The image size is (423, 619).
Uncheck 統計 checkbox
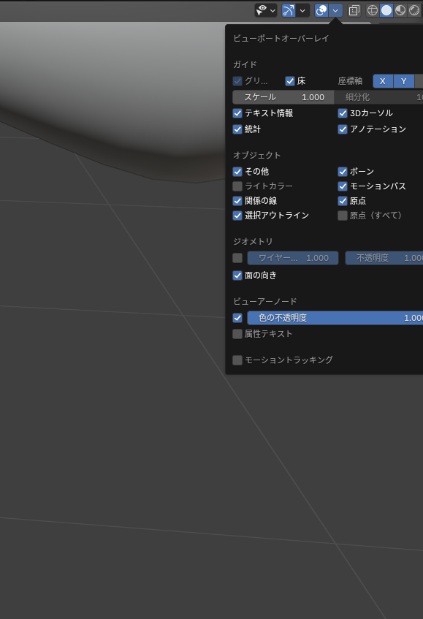(237, 129)
